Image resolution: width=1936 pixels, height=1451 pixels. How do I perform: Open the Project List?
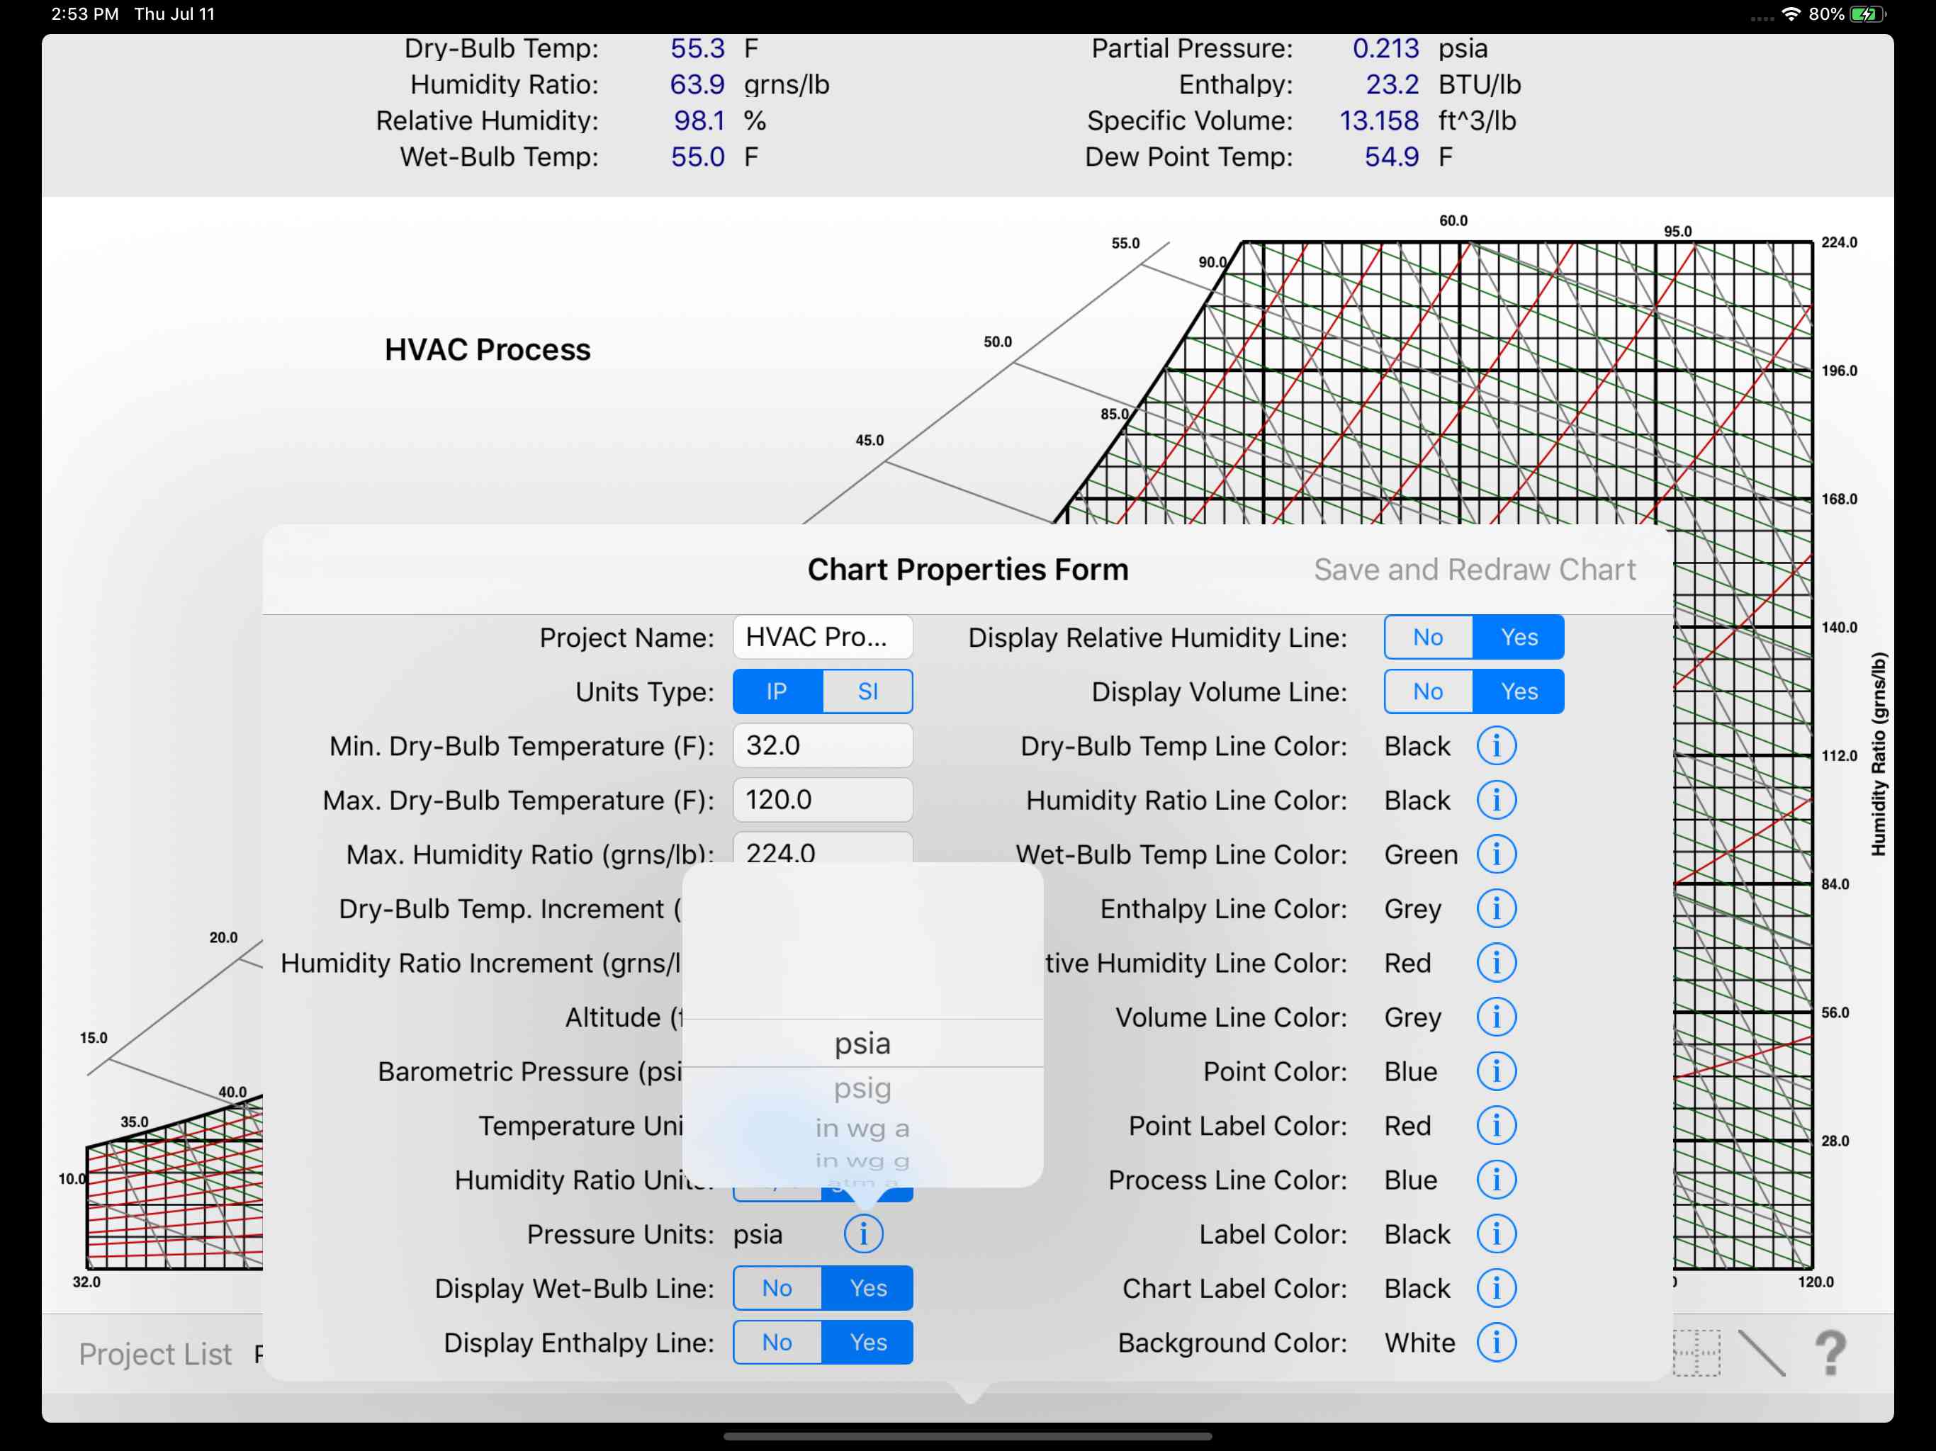pos(155,1354)
